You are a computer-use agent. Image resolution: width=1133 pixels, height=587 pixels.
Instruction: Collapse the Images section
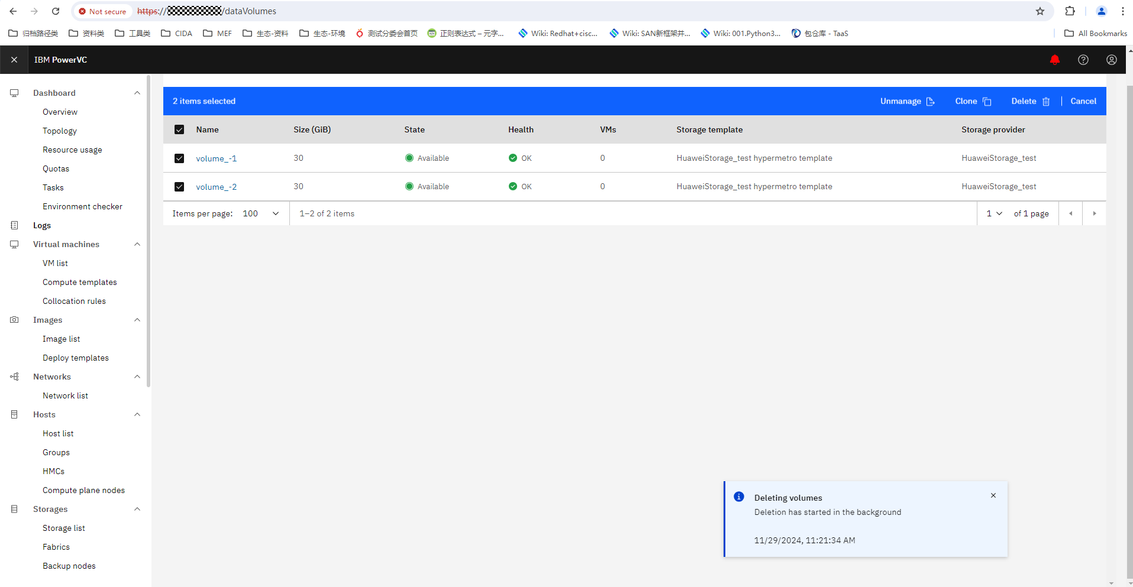pos(137,320)
